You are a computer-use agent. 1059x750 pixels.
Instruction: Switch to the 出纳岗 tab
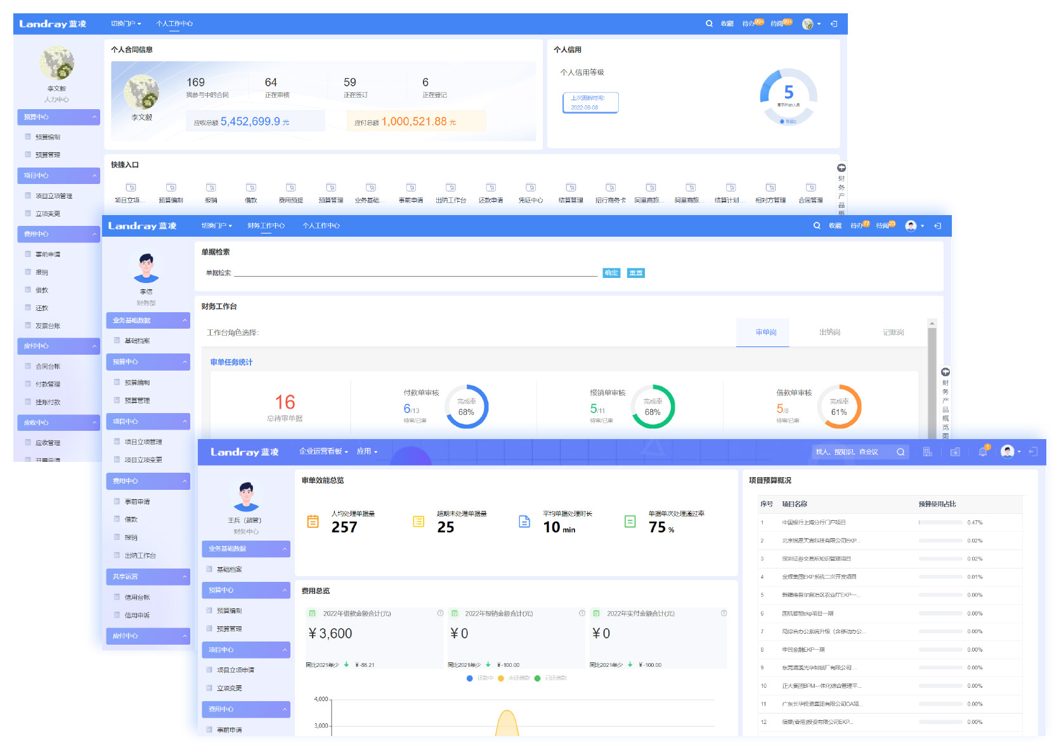[829, 332]
